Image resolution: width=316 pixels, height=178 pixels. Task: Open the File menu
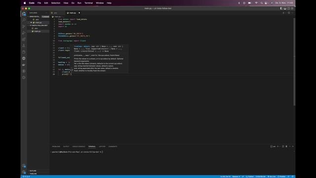[x=39, y=3]
